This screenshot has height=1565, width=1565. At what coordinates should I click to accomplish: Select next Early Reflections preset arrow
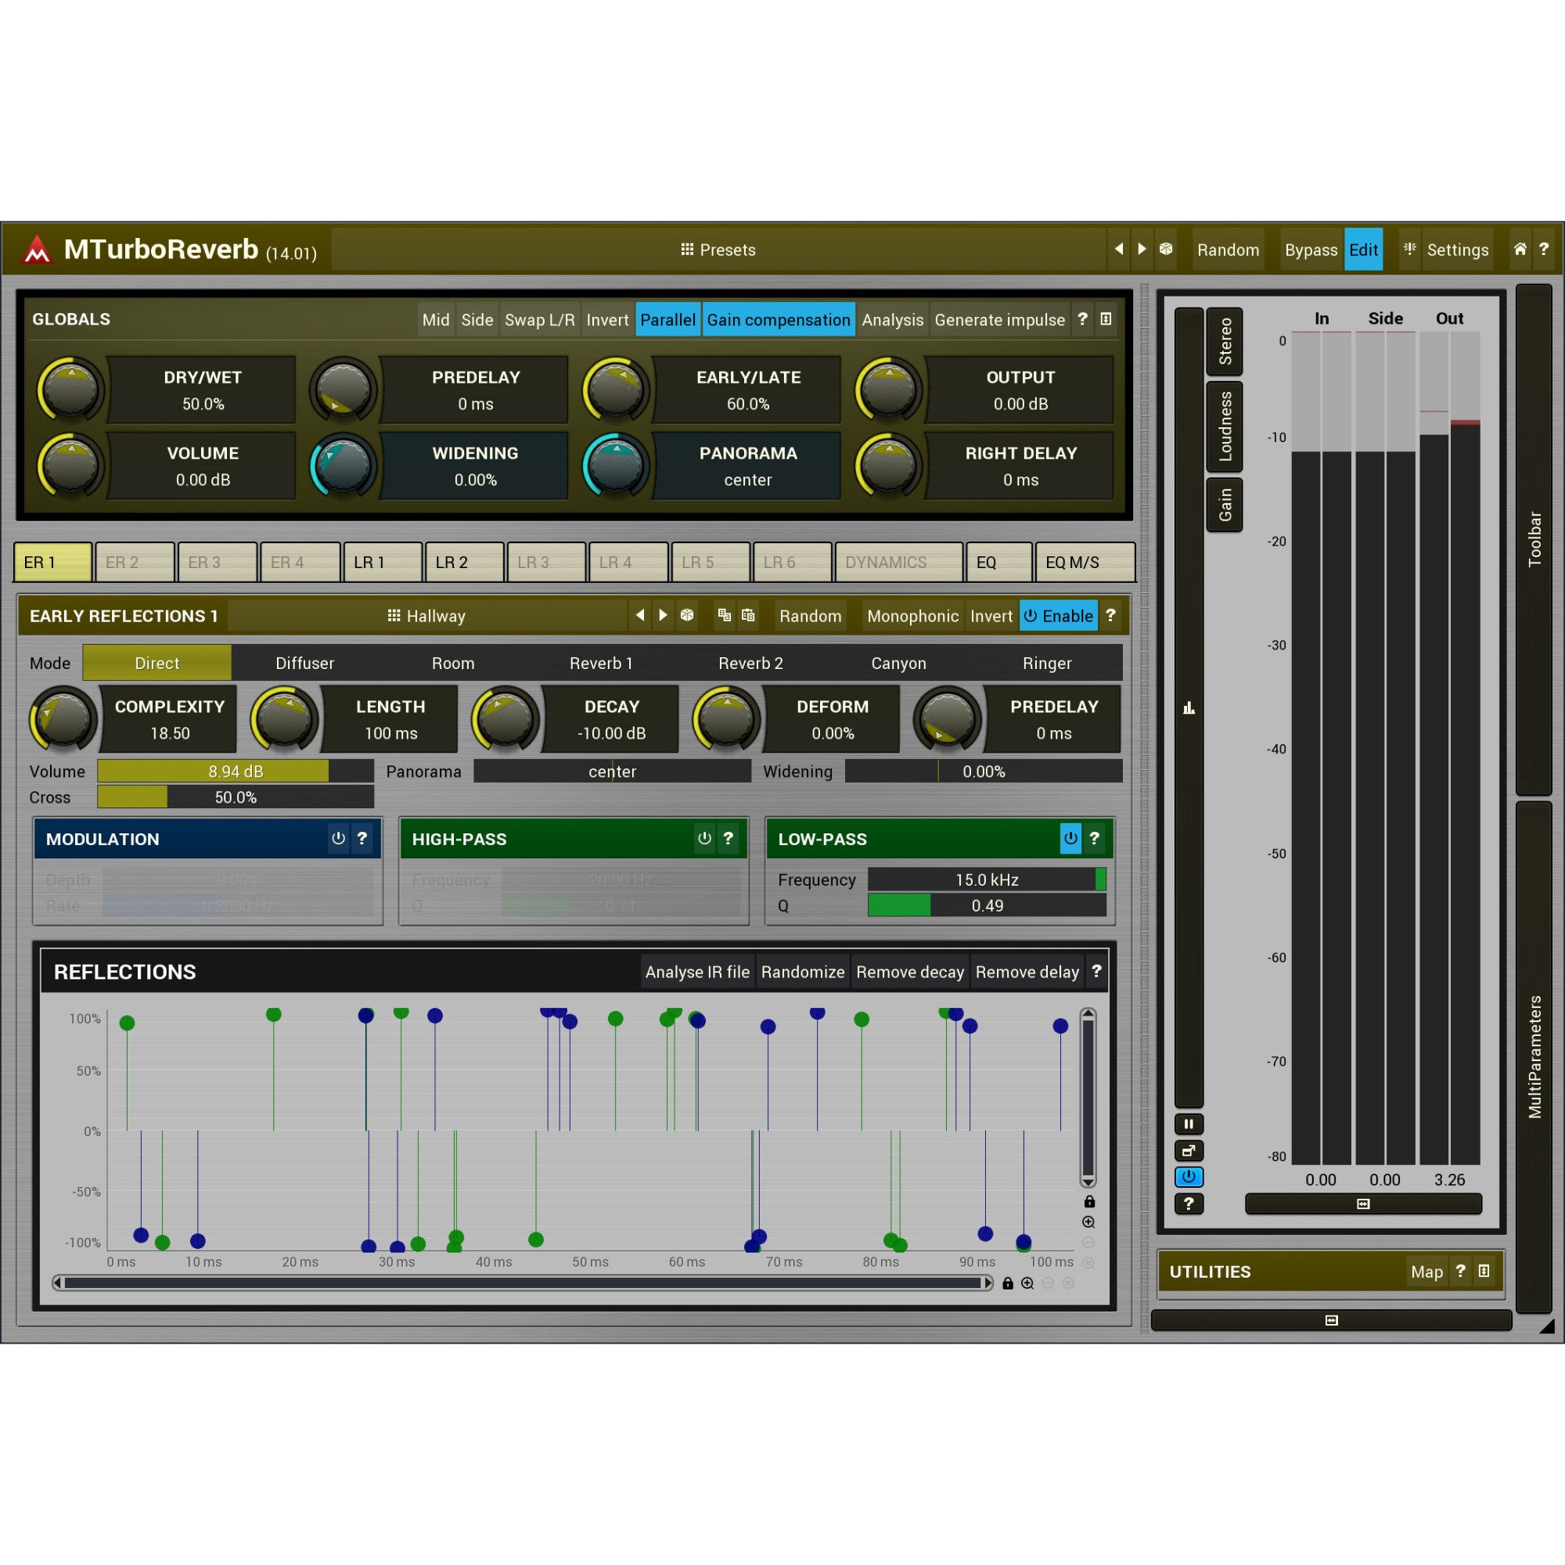(664, 616)
